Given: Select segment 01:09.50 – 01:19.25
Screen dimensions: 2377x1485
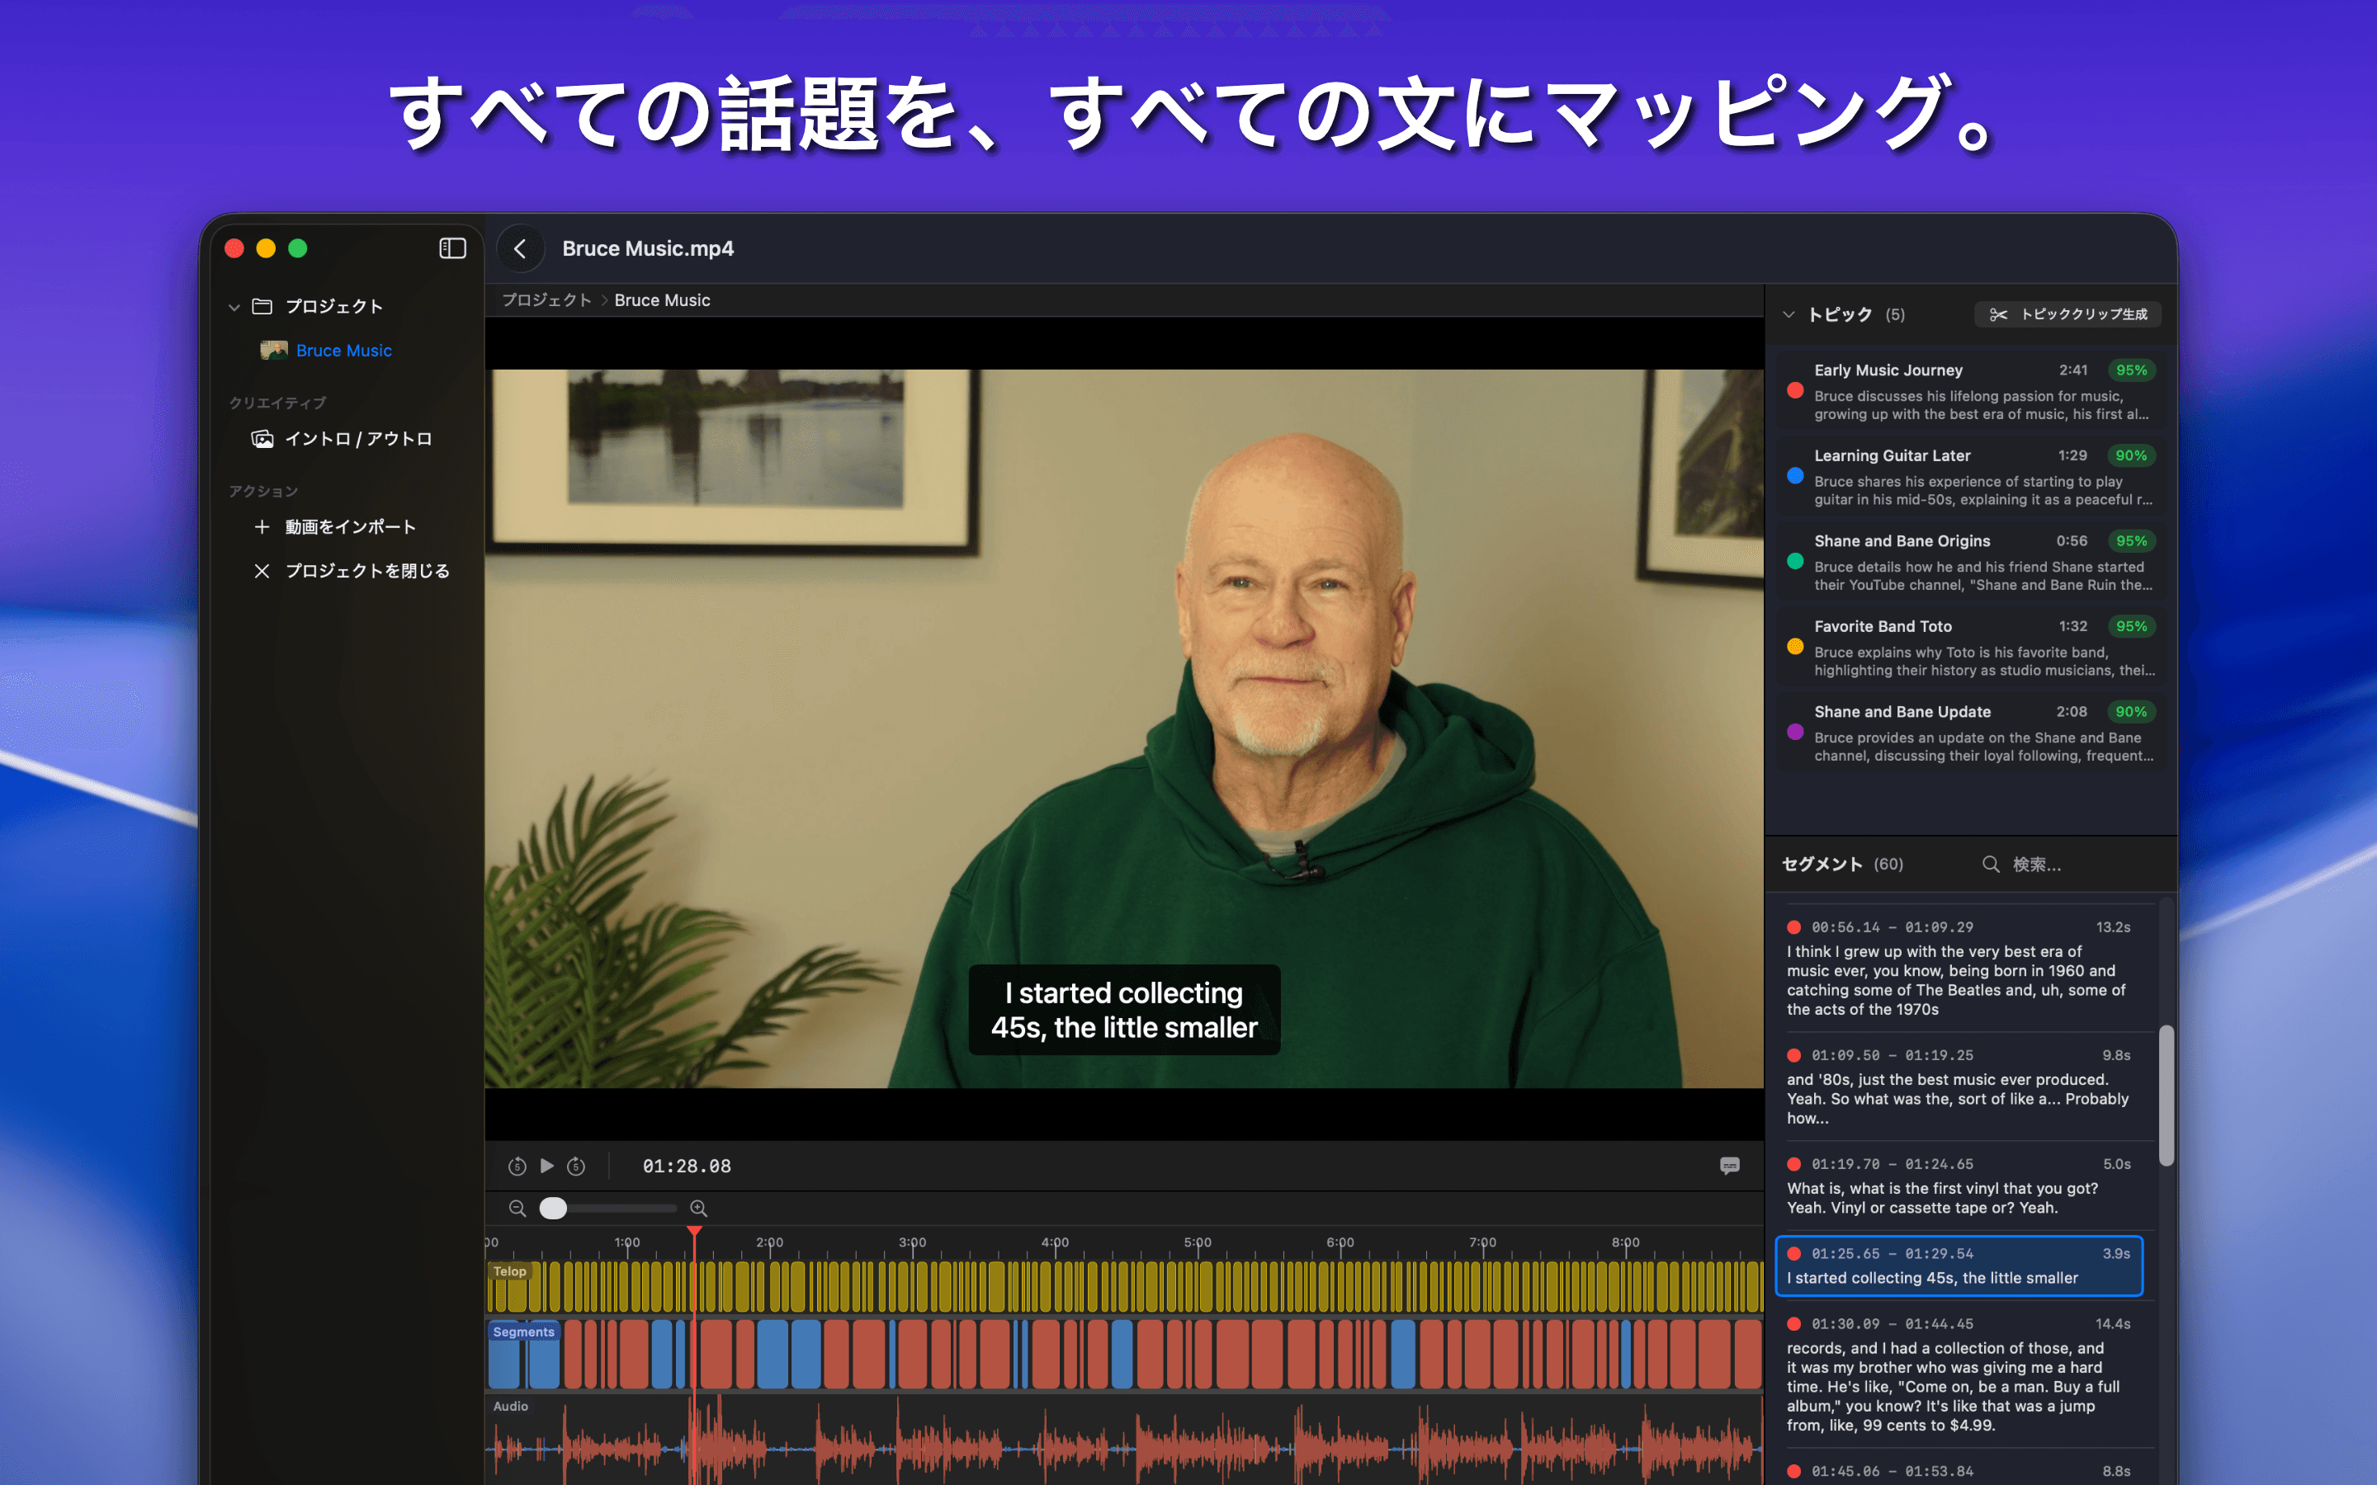Looking at the screenshot, I should coord(1959,1089).
